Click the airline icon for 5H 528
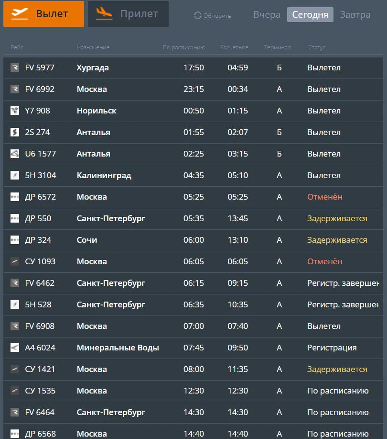 (x=15, y=304)
